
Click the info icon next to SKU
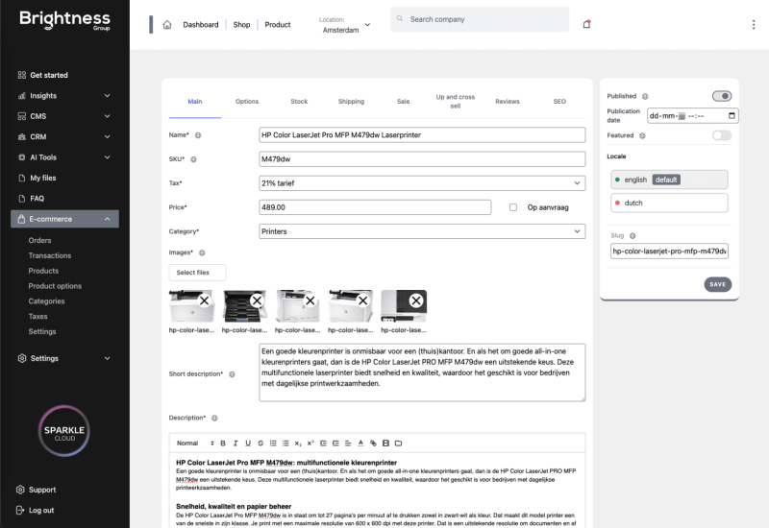tap(194, 159)
